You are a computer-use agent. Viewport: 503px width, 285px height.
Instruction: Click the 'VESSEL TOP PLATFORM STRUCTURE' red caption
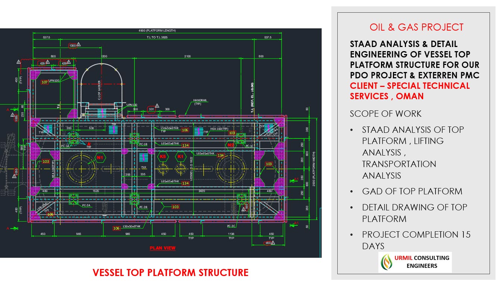click(171, 273)
